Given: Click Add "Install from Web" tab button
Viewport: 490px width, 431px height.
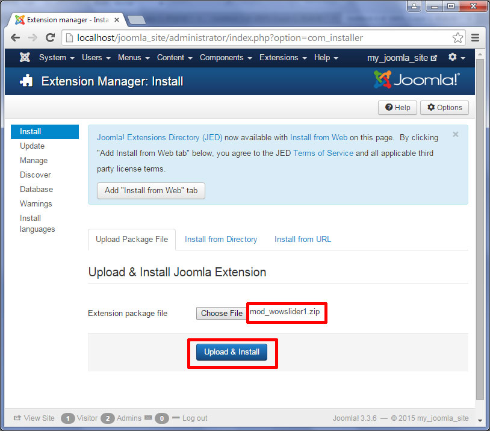Looking at the screenshot, I should (x=151, y=191).
